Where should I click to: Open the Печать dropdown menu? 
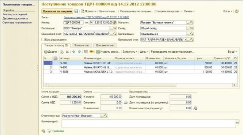click(189, 11)
